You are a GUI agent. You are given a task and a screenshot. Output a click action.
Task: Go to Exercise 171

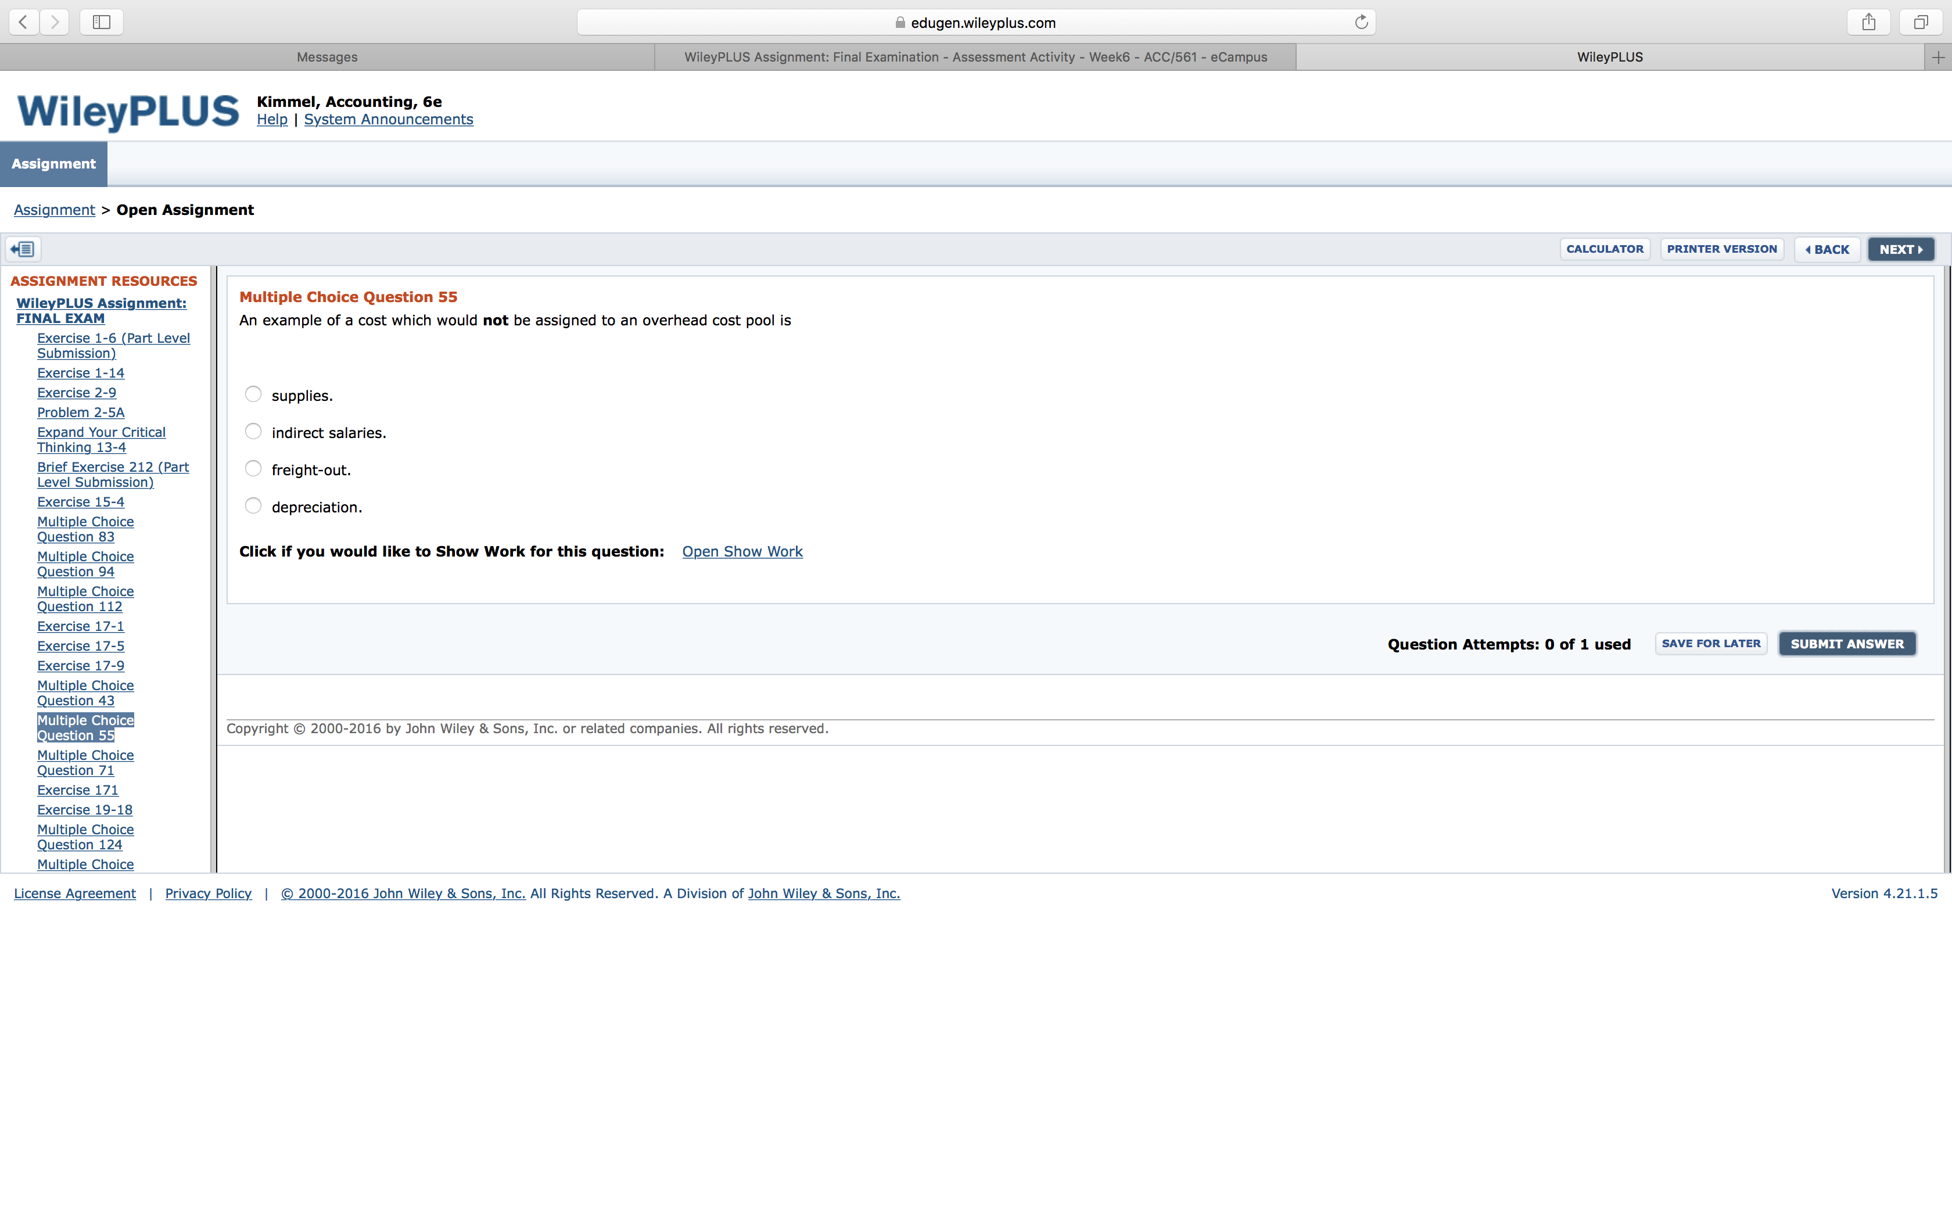coord(77,790)
